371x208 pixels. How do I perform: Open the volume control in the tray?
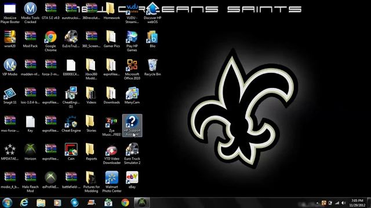pyautogui.click(x=344, y=203)
